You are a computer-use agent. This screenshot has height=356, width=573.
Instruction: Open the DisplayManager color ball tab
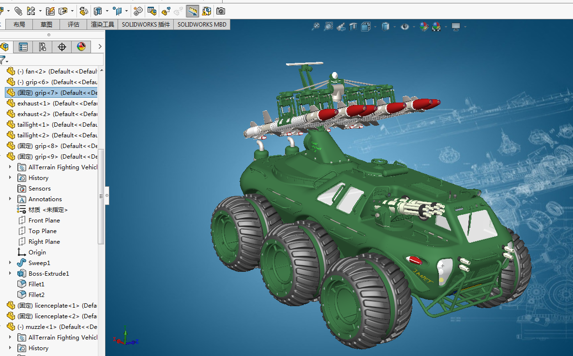[x=81, y=47]
